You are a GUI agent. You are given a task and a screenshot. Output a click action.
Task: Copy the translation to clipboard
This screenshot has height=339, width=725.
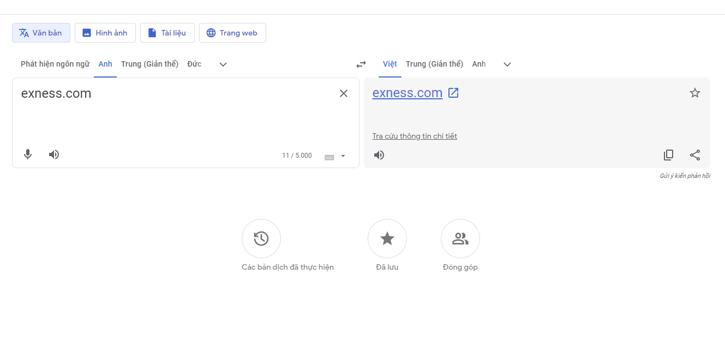[668, 155]
